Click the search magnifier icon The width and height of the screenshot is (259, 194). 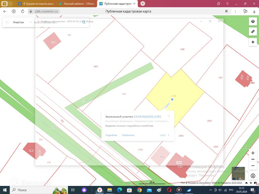[84, 22]
